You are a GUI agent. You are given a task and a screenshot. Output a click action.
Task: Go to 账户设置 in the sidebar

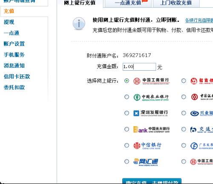tap(14, 44)
